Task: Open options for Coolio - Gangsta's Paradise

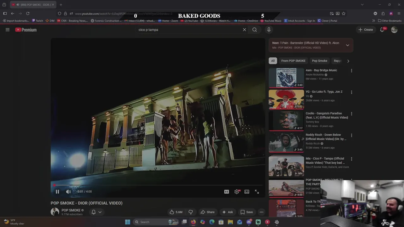Action: click(x=352, y=114)
